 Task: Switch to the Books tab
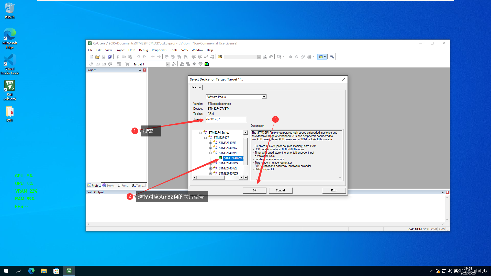(x=108, y=186)
